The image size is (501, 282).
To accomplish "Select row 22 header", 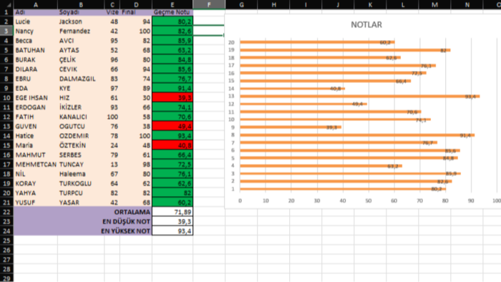I will click(x=6, y=212).
